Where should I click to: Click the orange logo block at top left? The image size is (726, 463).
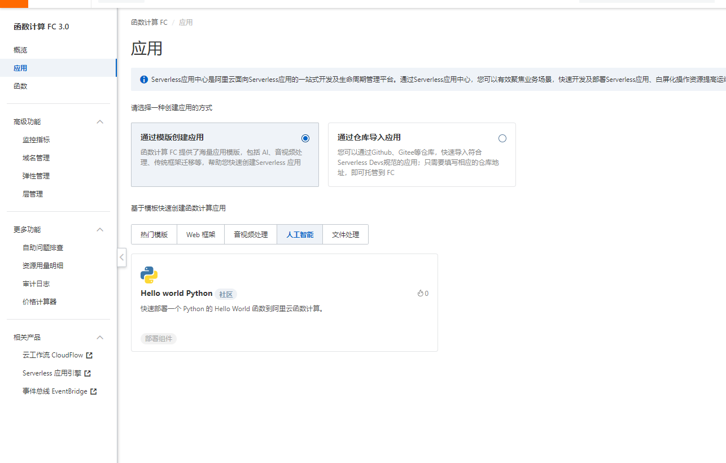14,3
